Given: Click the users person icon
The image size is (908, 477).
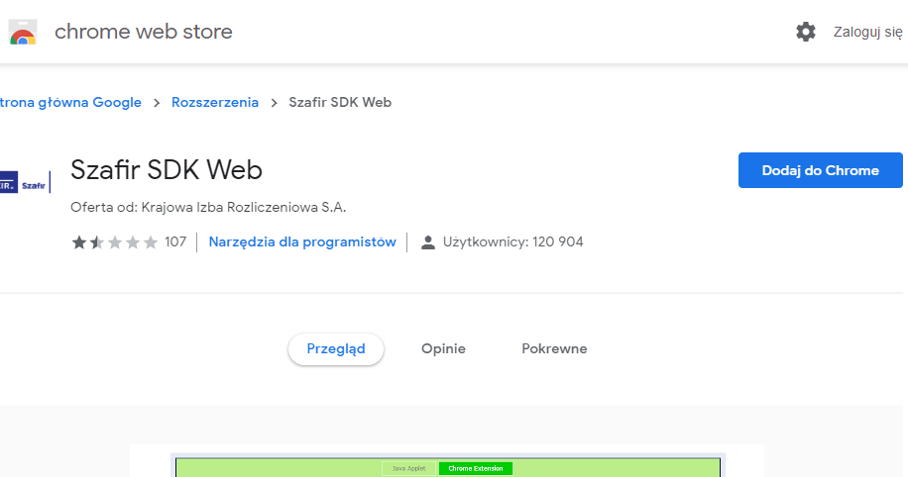Looking at the screenshot, I should 428,242.
